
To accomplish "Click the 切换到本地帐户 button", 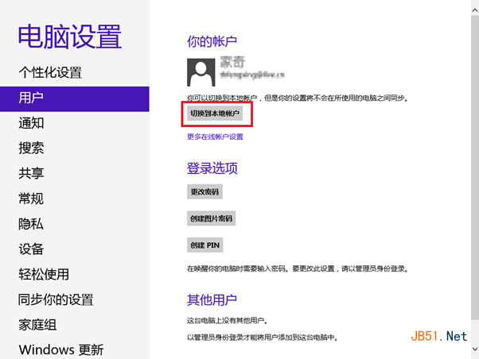I will (215, 114).
